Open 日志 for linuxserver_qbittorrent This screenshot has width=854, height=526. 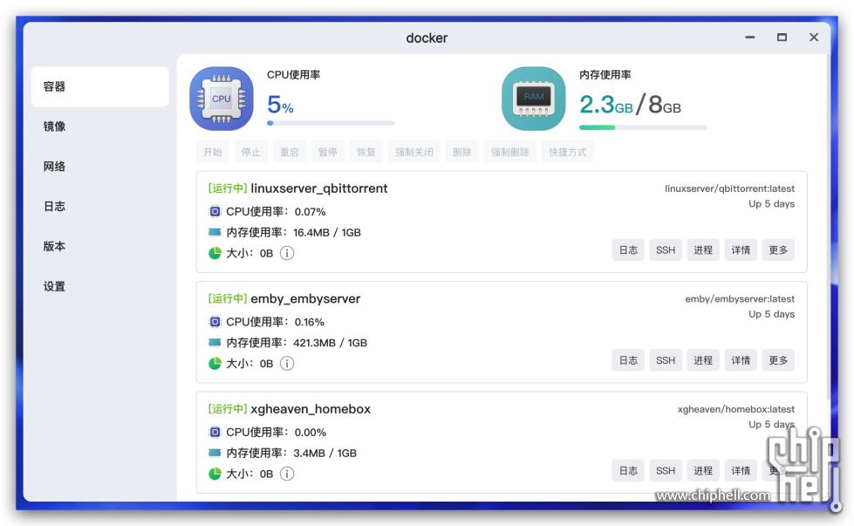pos(628,250)
